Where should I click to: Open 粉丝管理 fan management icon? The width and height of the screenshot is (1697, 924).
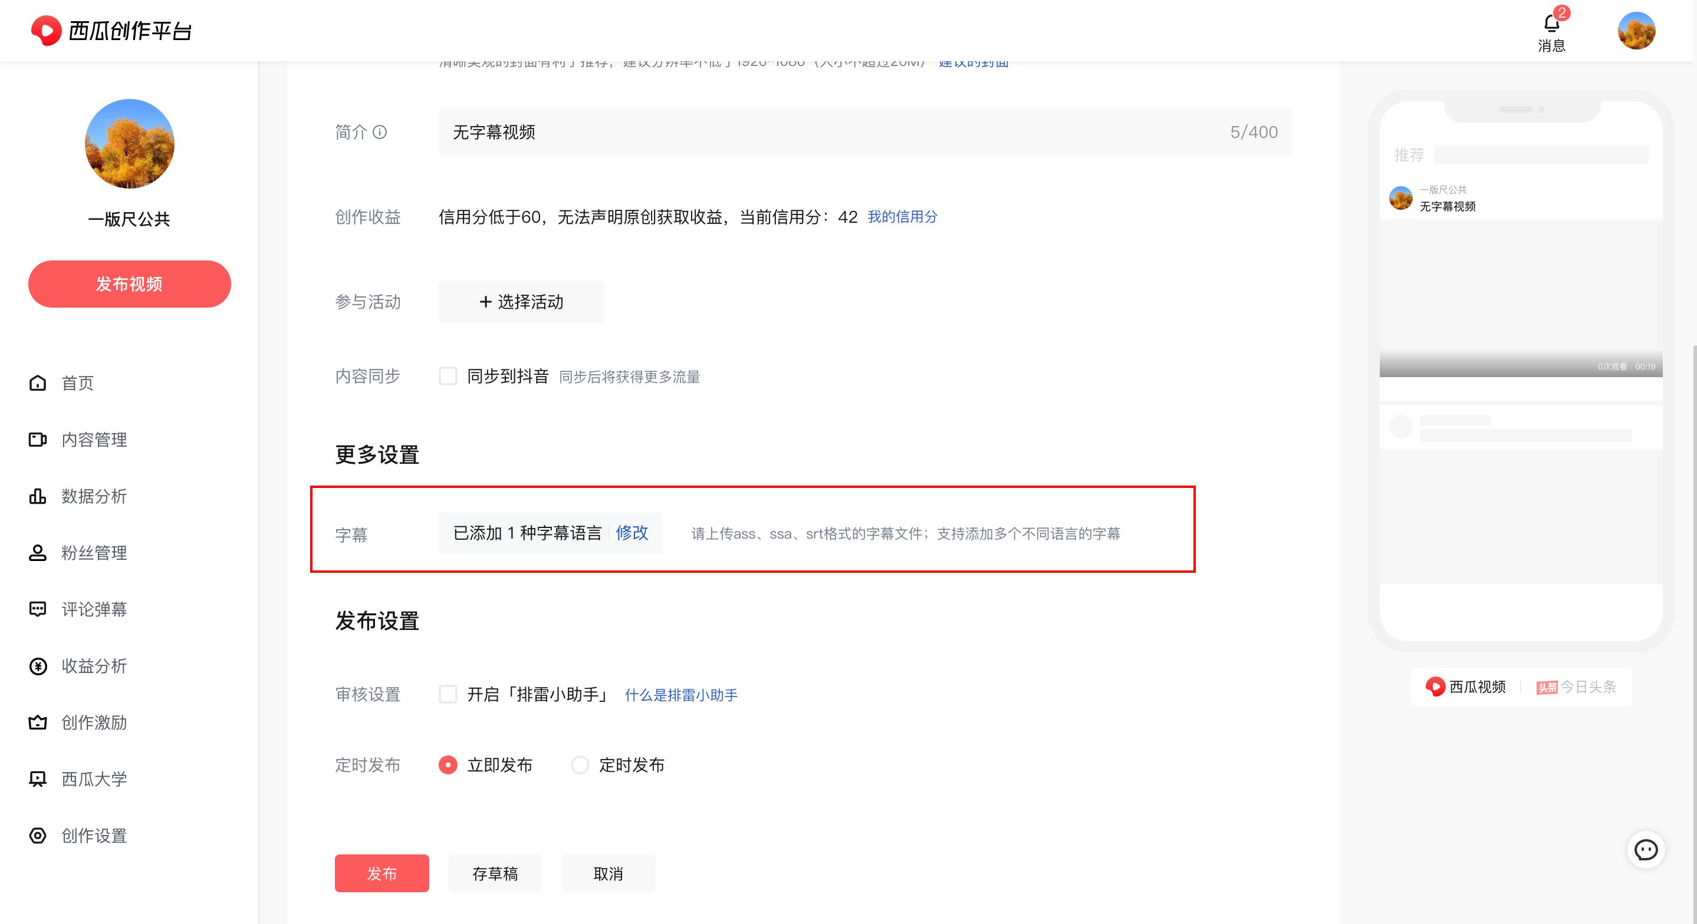tap(38, 553)
